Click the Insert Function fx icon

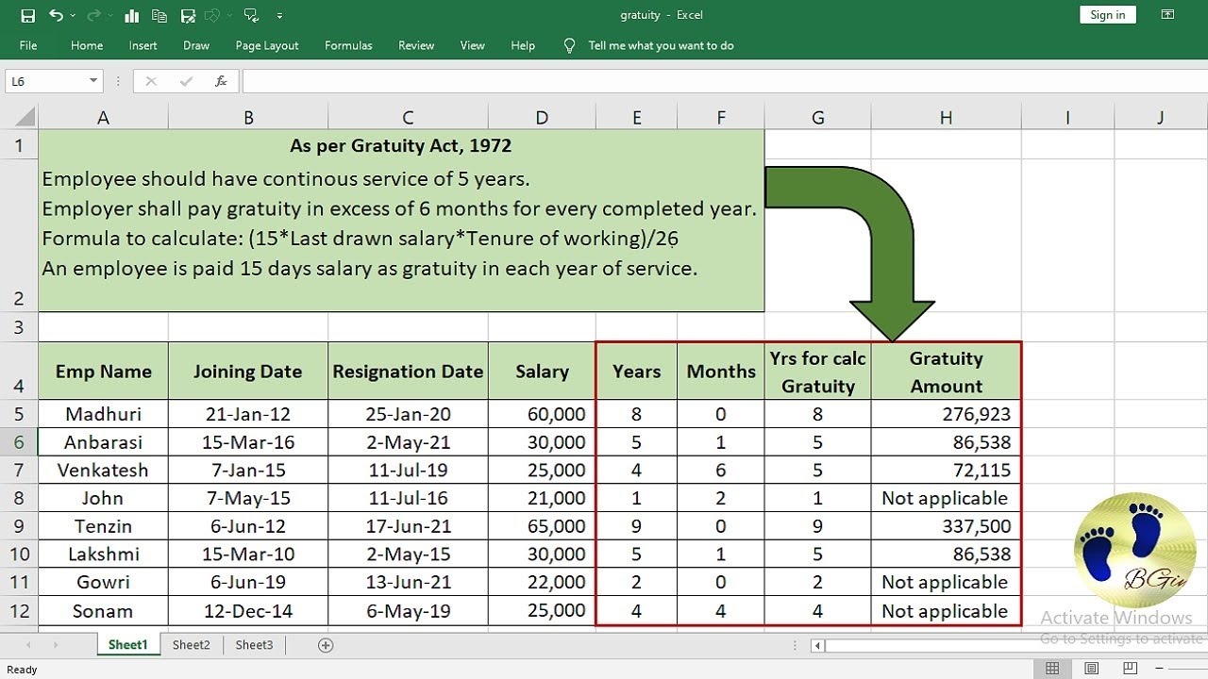tap(221, 81)
